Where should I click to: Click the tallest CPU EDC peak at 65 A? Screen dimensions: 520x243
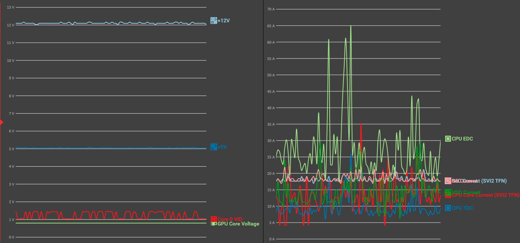pos(351,26)
